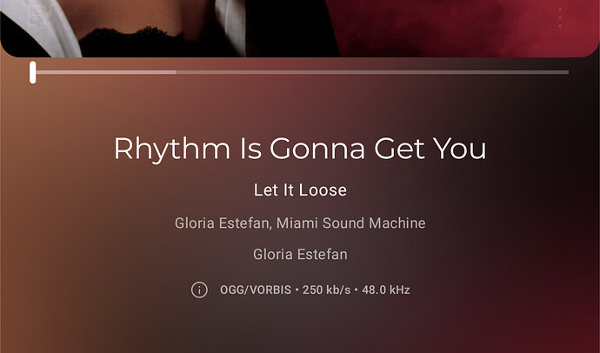Click the dark red area of the album art
Screen dimensions: 600x353
(459, 29)
